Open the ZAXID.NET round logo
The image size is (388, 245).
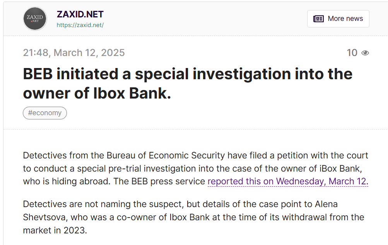(35, 19)
